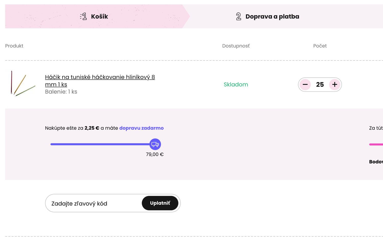The height and width of the screenshot is (249, 383).
Task: Click the delivery truck icon on the progress bar
Action: click(155, 144)
